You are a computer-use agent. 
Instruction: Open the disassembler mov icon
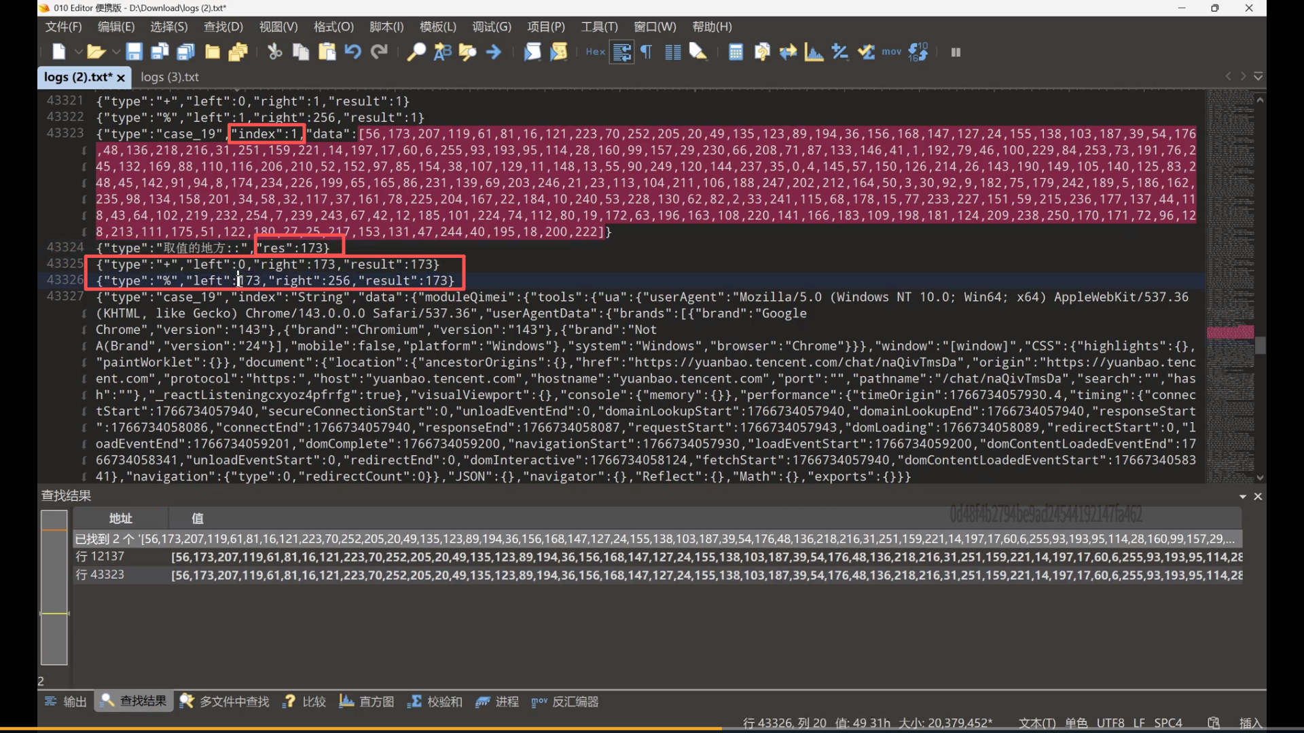[x=892, y=52]
